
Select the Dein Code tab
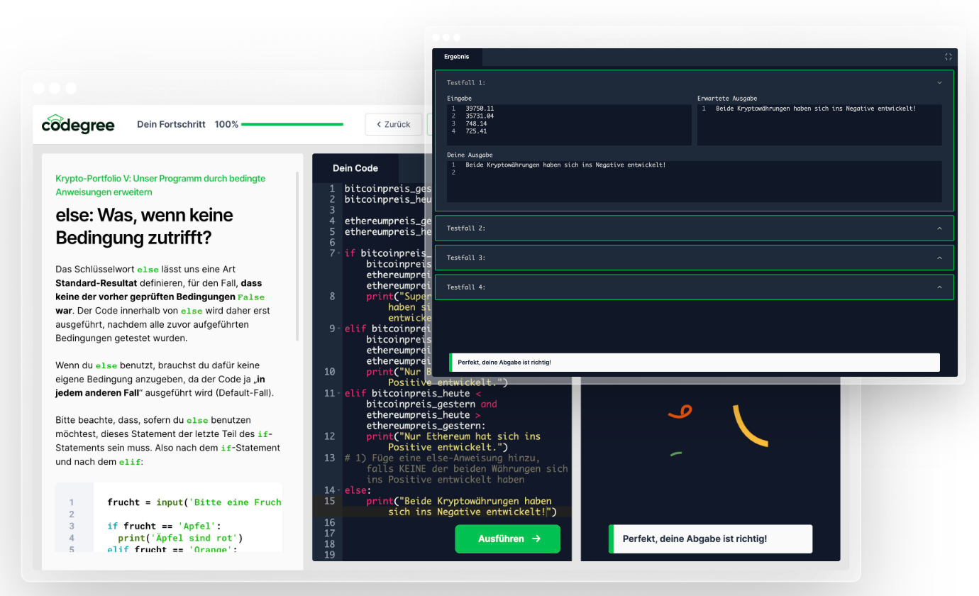coord(355,168)
